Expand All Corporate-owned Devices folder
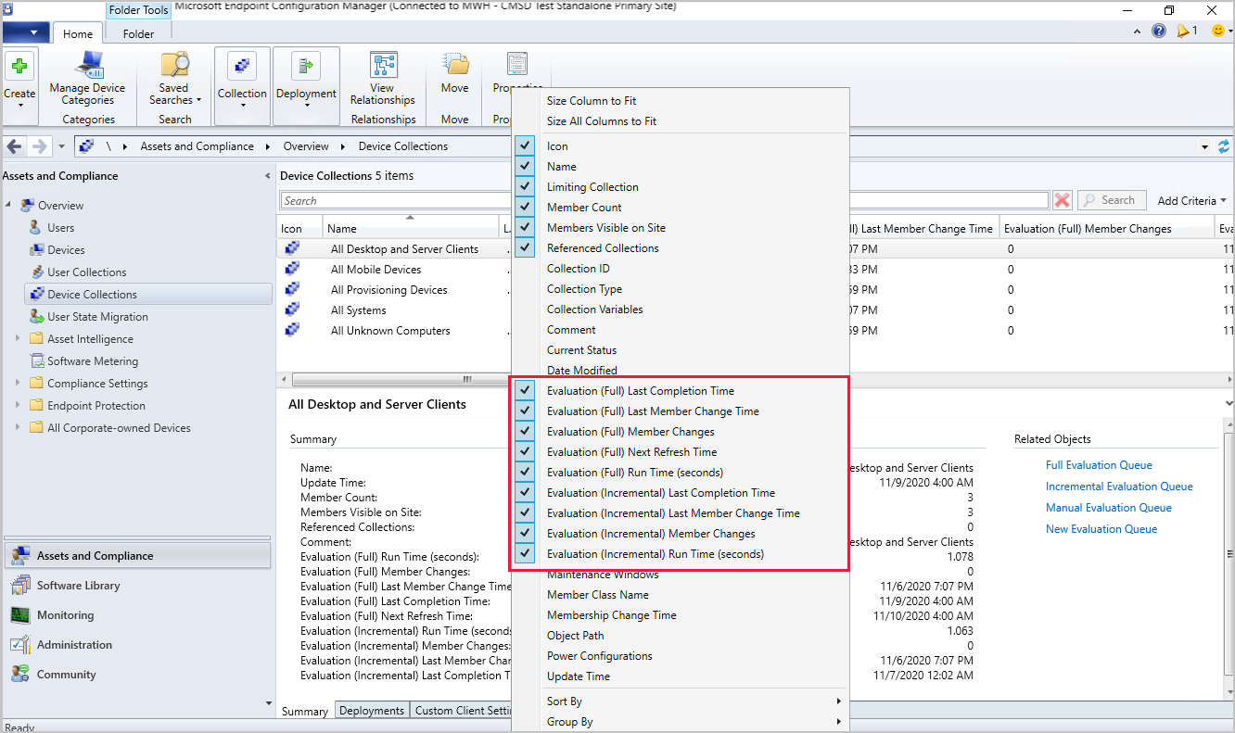 [x=18, y=428]
